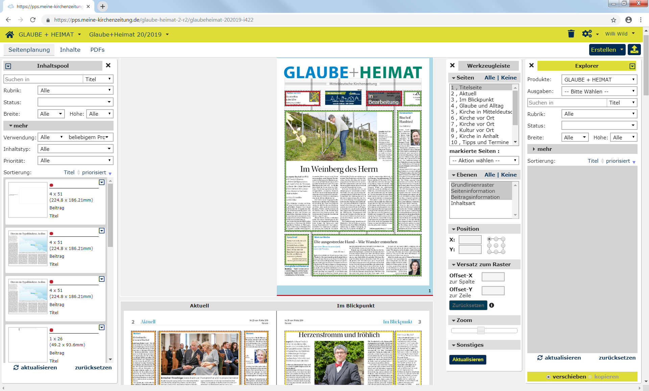Image resolution: width=649 pixels, height=391 pixels.
Task: Select the verschieben radio option
Action: [x=548, y=377]
